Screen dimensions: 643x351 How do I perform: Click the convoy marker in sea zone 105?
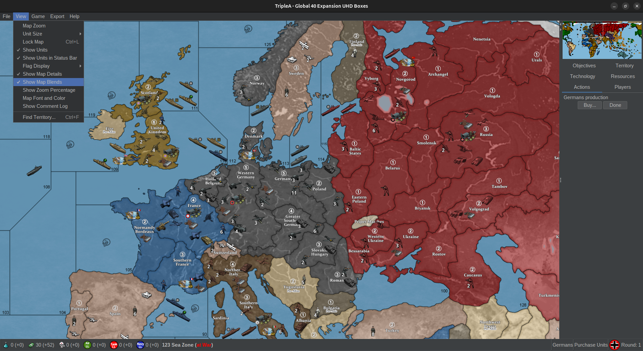click(106, 242)
